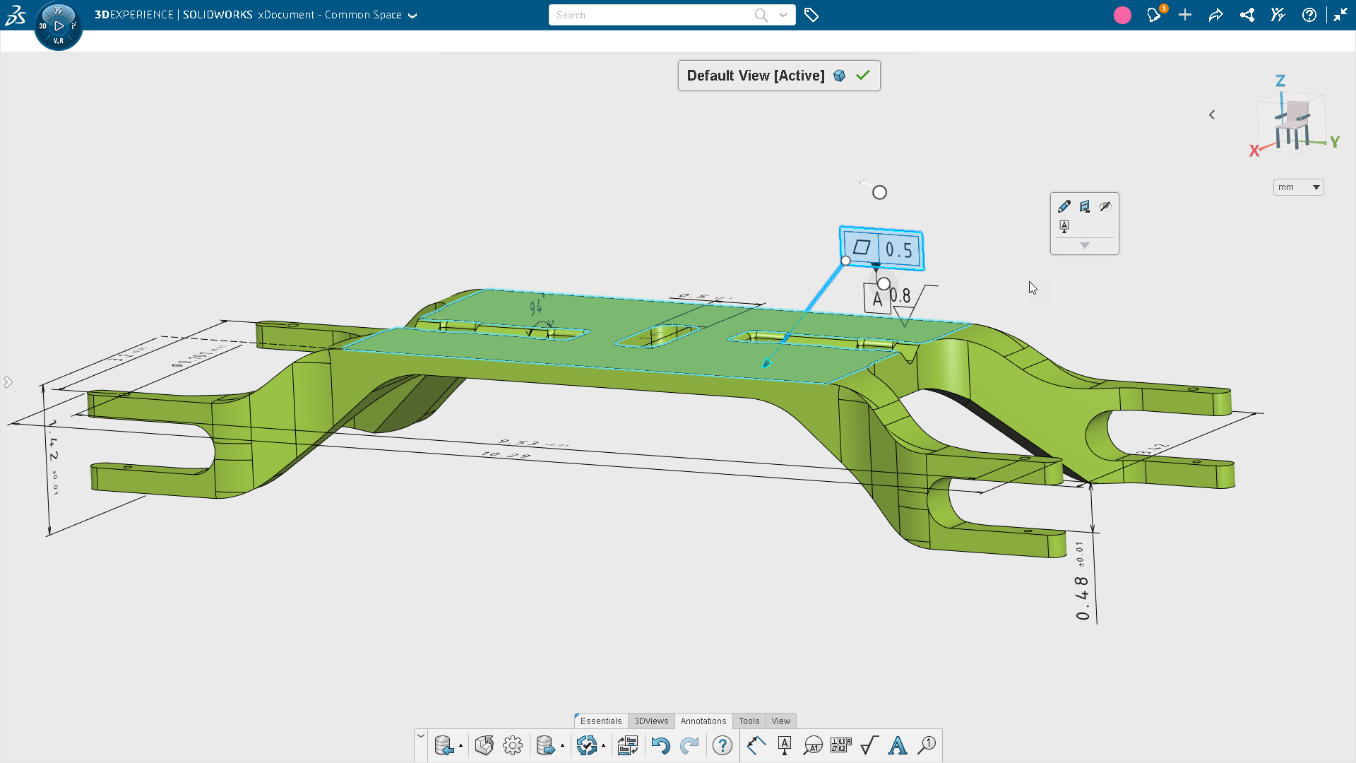Image resolution: width=1356 pixels, height=763 pixels.
Task: Select the Smart Dimension tool
Action: 756,745
